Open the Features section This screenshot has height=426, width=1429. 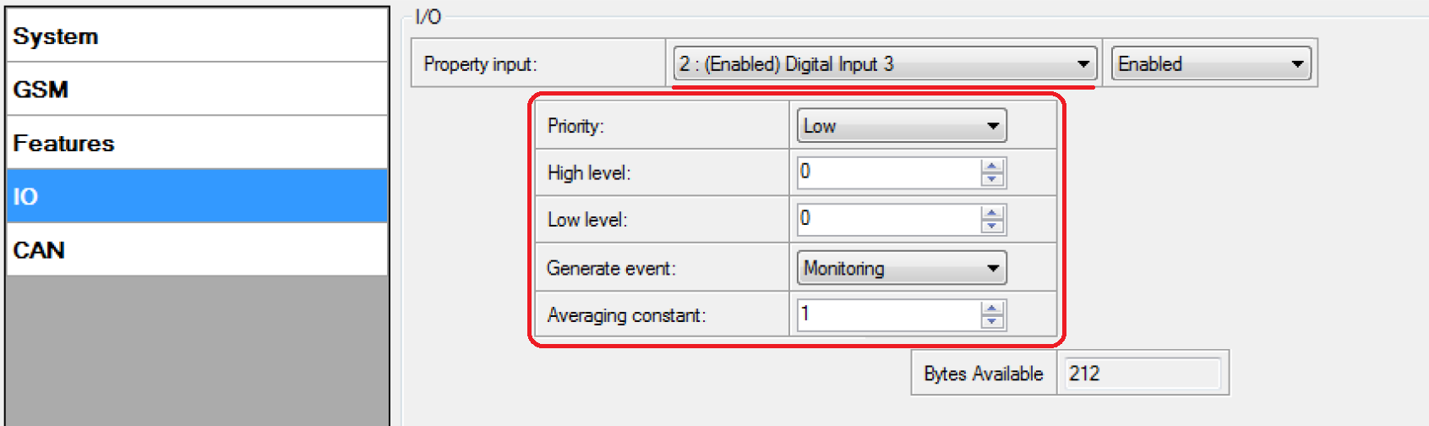pyautogui.click(x=196, y=143)
